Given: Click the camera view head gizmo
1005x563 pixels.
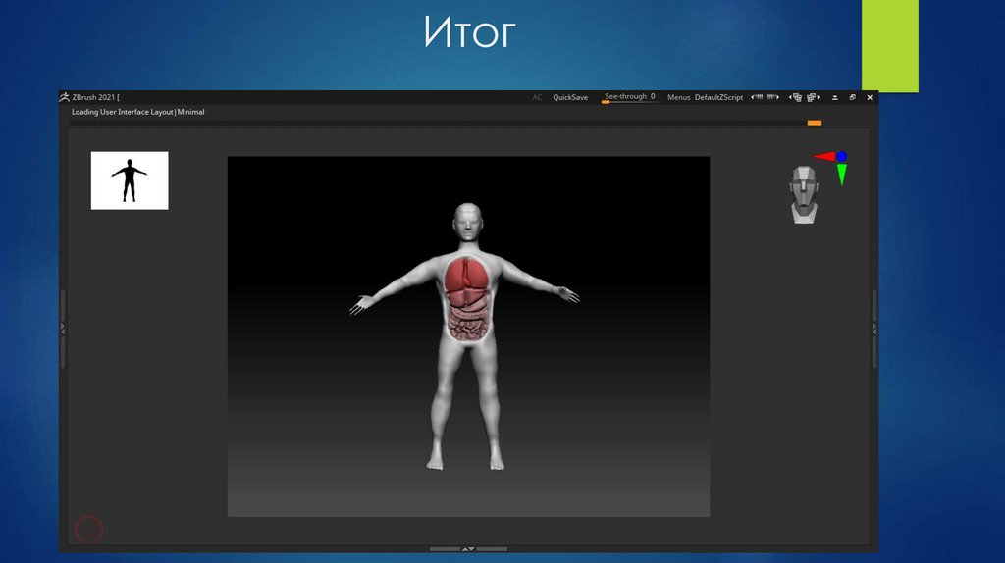Looking at the screenshot, I should [x=804, y=195].
